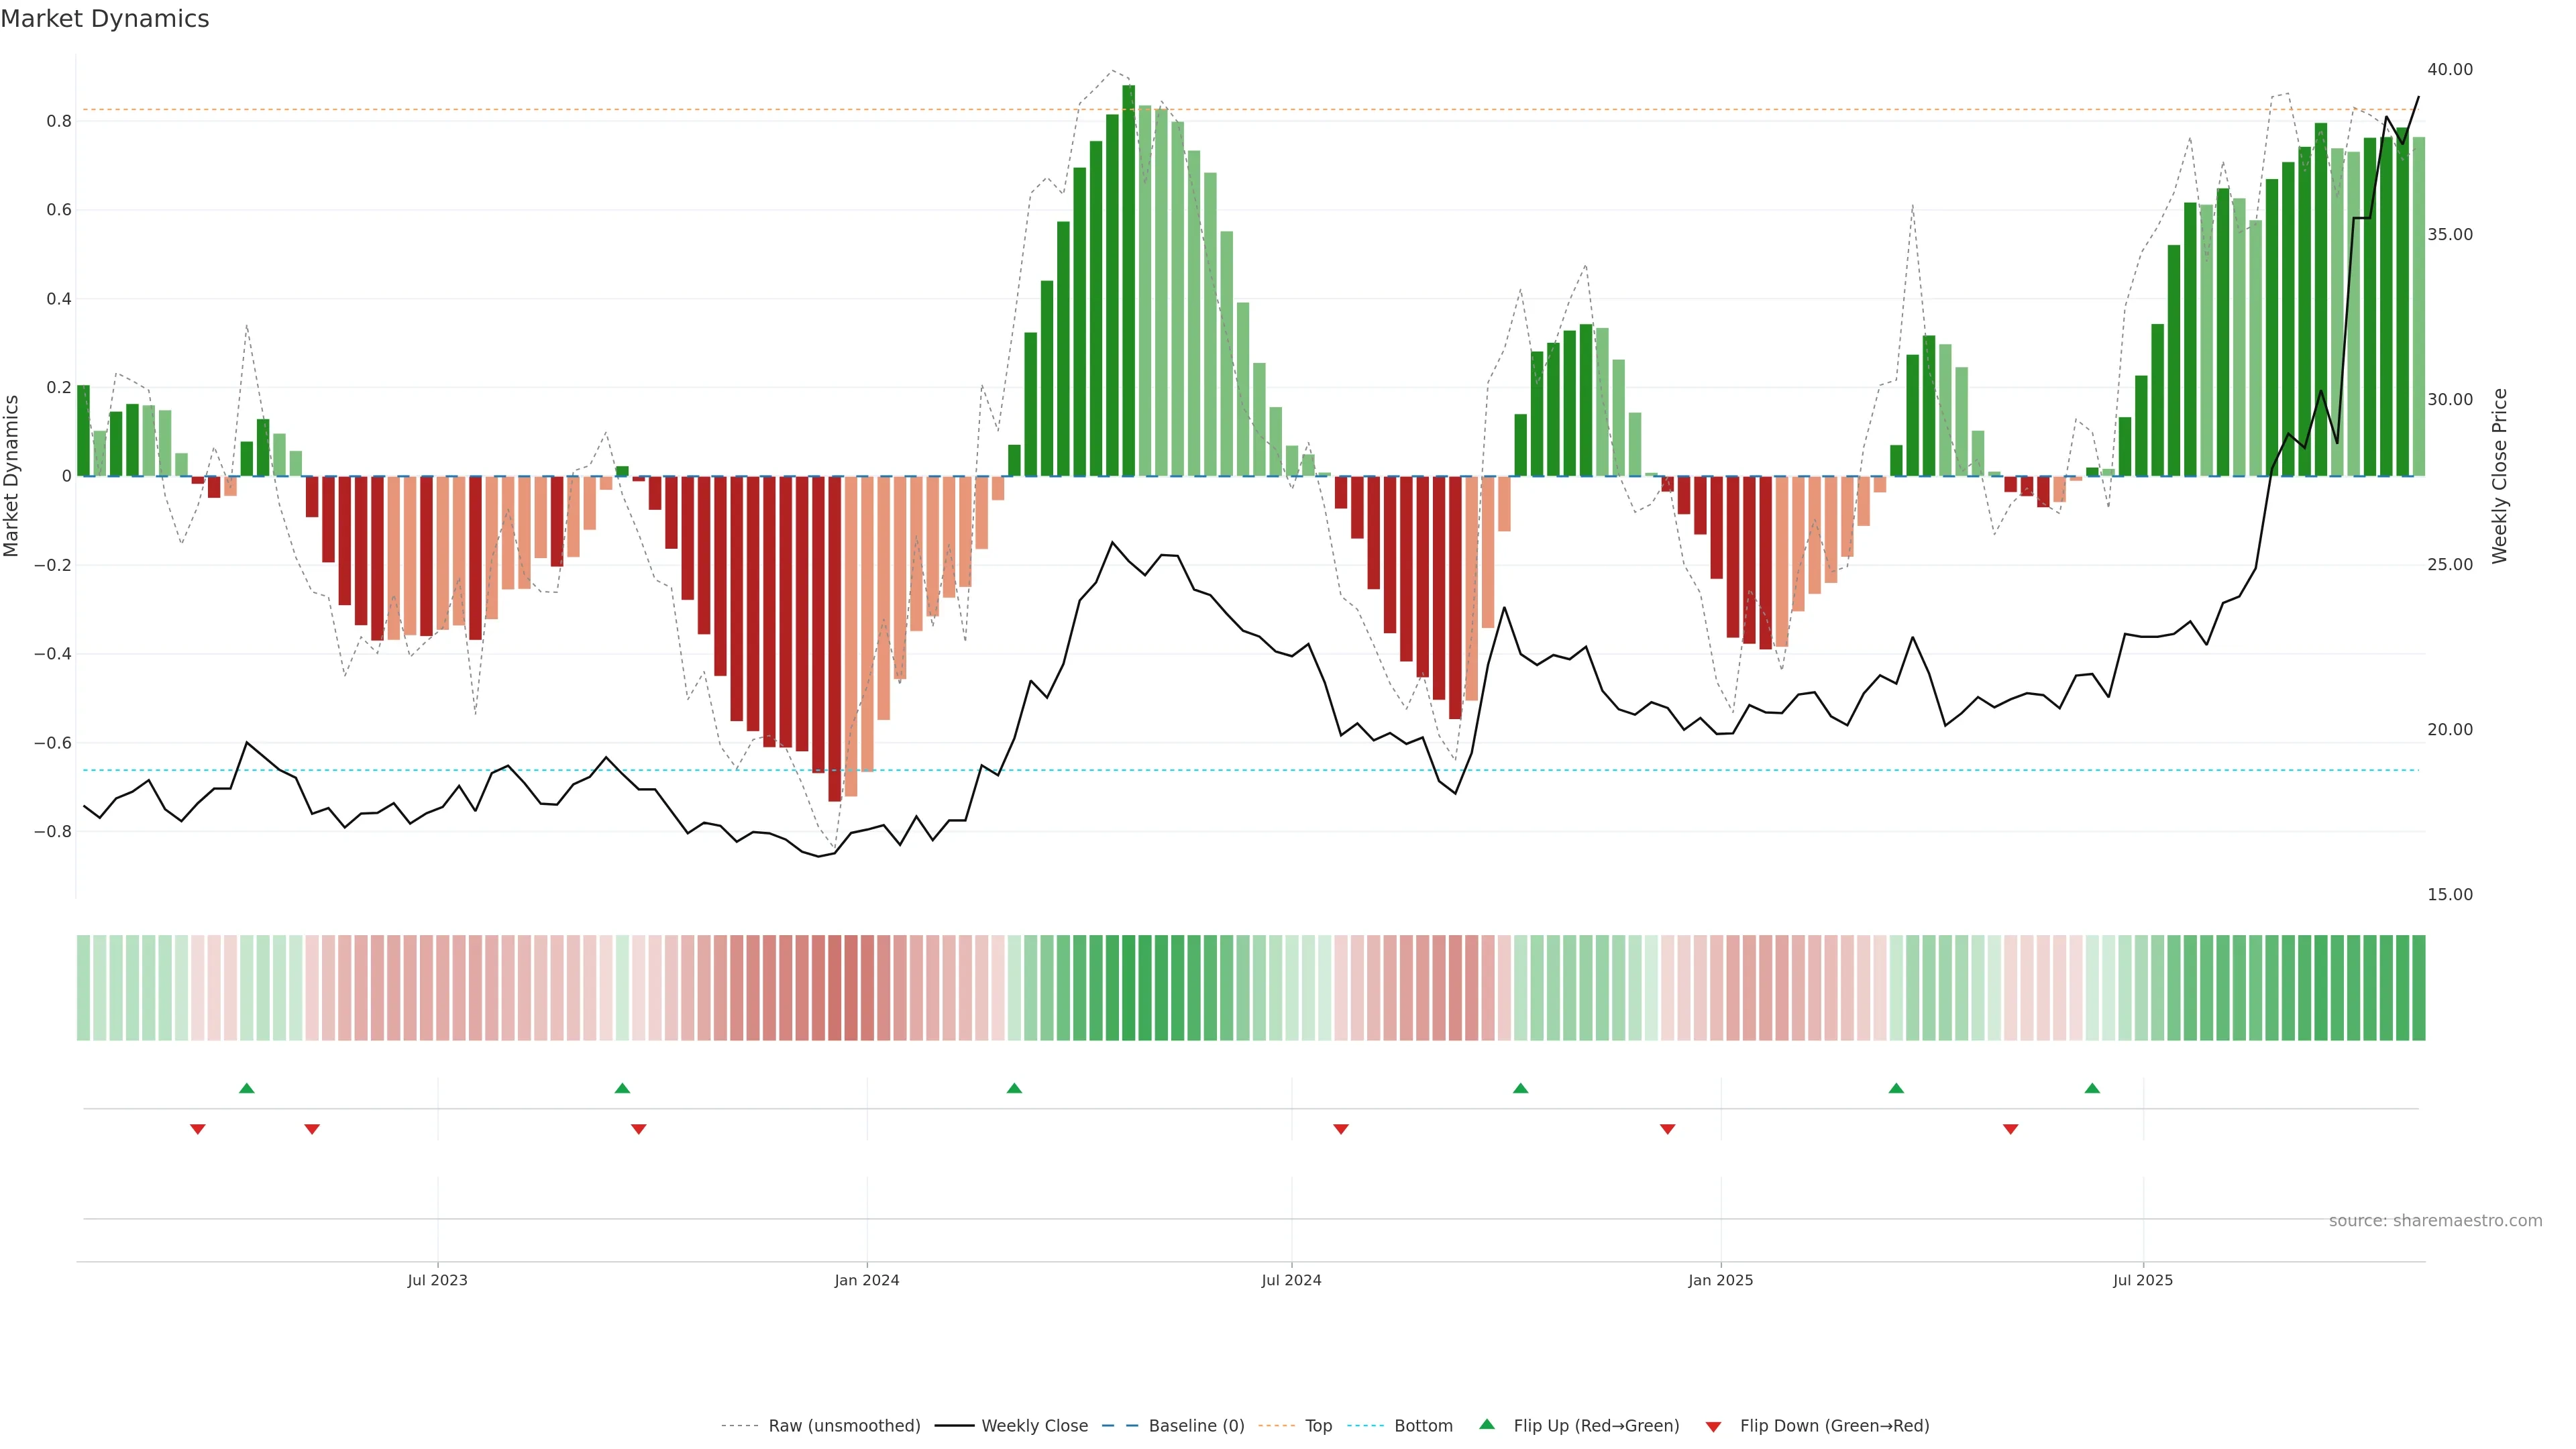Toggle Top legend entry
The image size is (2576, 1449).
tap(1318, 1426)
